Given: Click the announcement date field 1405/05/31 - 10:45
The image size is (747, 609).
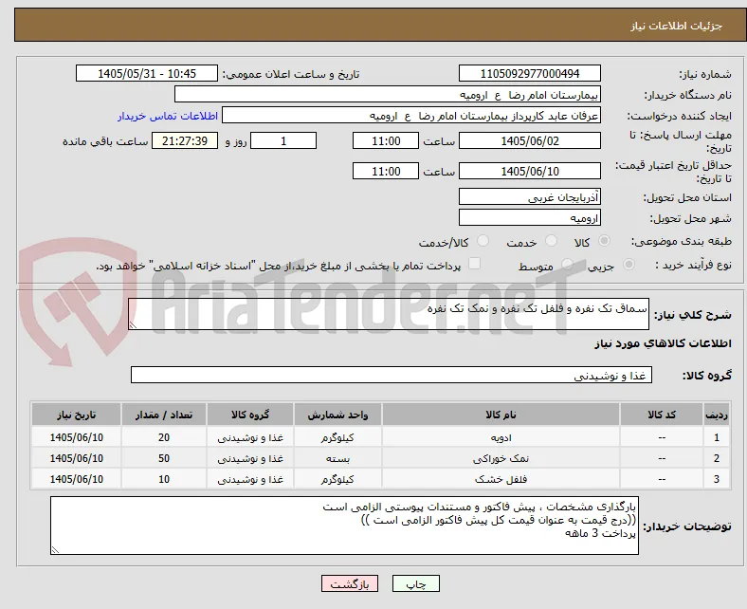Looking at the screenshot, I should (147, 73).
